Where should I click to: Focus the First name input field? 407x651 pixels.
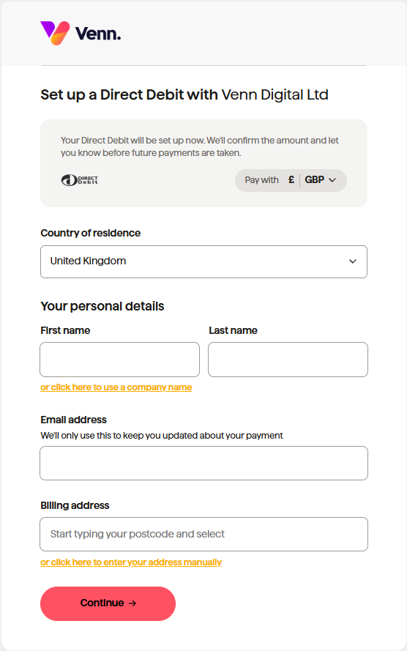click(119, 360)
